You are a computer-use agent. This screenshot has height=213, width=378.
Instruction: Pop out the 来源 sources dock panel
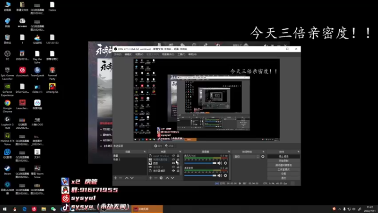click(x=180, y=151)
